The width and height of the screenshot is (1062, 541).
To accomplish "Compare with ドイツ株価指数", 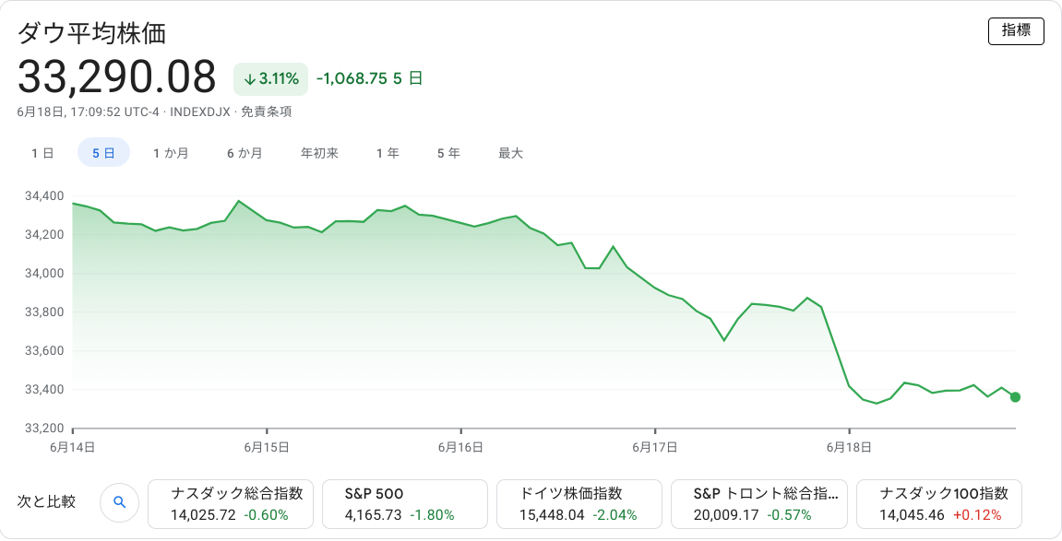I will [579, 504].
